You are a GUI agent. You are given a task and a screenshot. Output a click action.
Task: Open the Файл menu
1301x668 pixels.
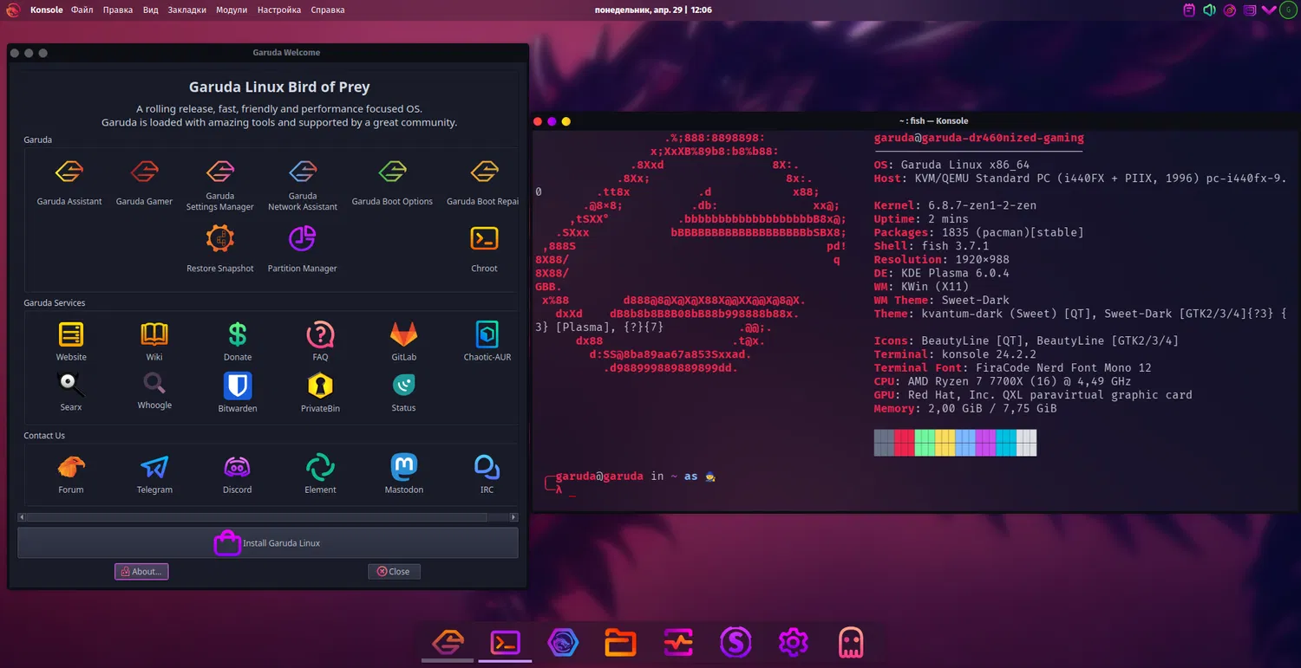(82, 10)
